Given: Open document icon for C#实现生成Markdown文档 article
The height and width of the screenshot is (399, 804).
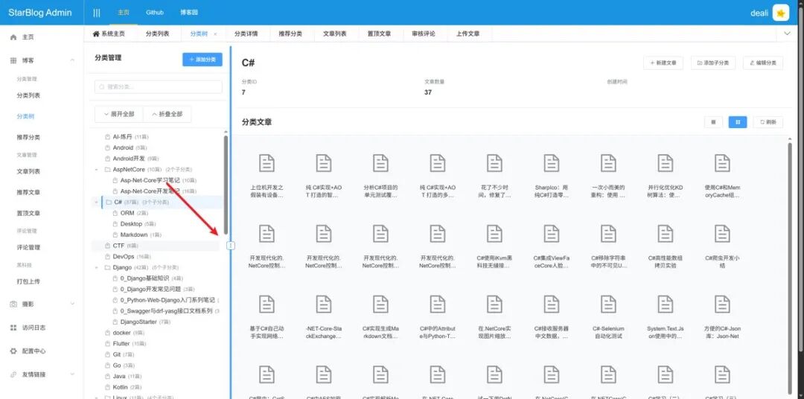Looking at the screenshot, I should click(380, 304).
